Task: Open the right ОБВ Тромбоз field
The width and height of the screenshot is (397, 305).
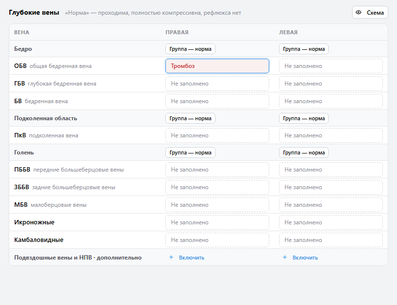Action: point(217,66)
